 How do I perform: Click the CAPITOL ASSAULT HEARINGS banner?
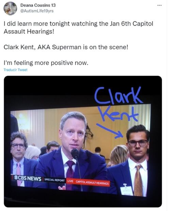pos(92,182)
